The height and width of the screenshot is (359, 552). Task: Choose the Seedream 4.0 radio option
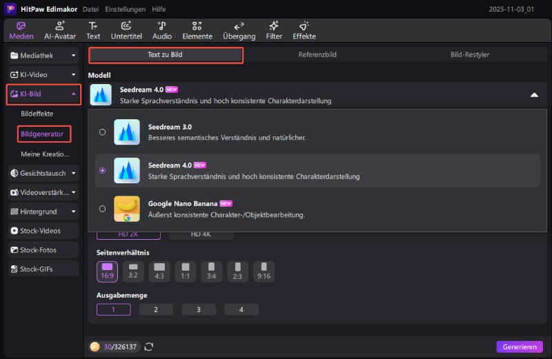[103, 170]
